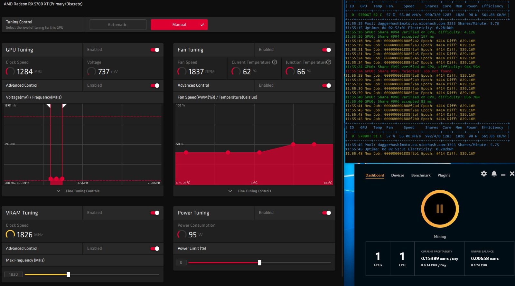
Task: Click the left white marker on voltage graph
Action: pyautogui.click(x=49, y=105)
